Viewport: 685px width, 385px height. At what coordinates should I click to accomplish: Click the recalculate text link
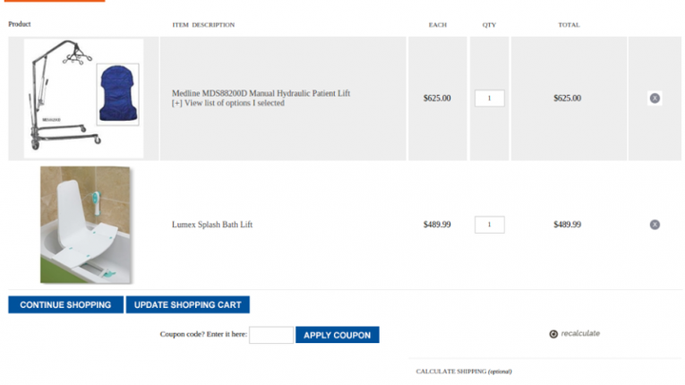tap(580, 334)
